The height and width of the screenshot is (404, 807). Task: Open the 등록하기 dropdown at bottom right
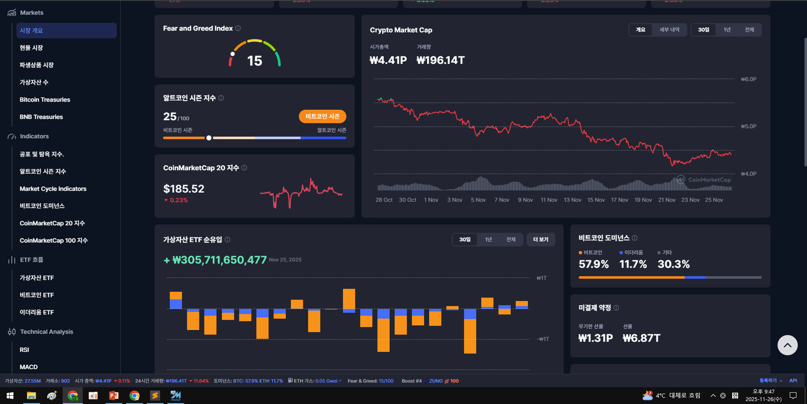[x=770, y=381]
